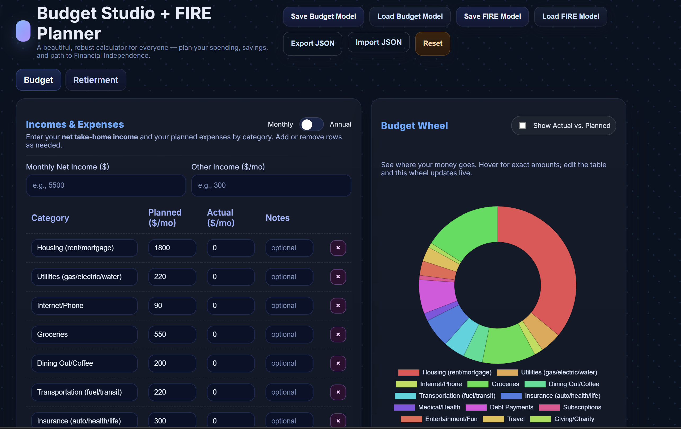
Task: Click the Other Income input field
Action: pos(271,185)
